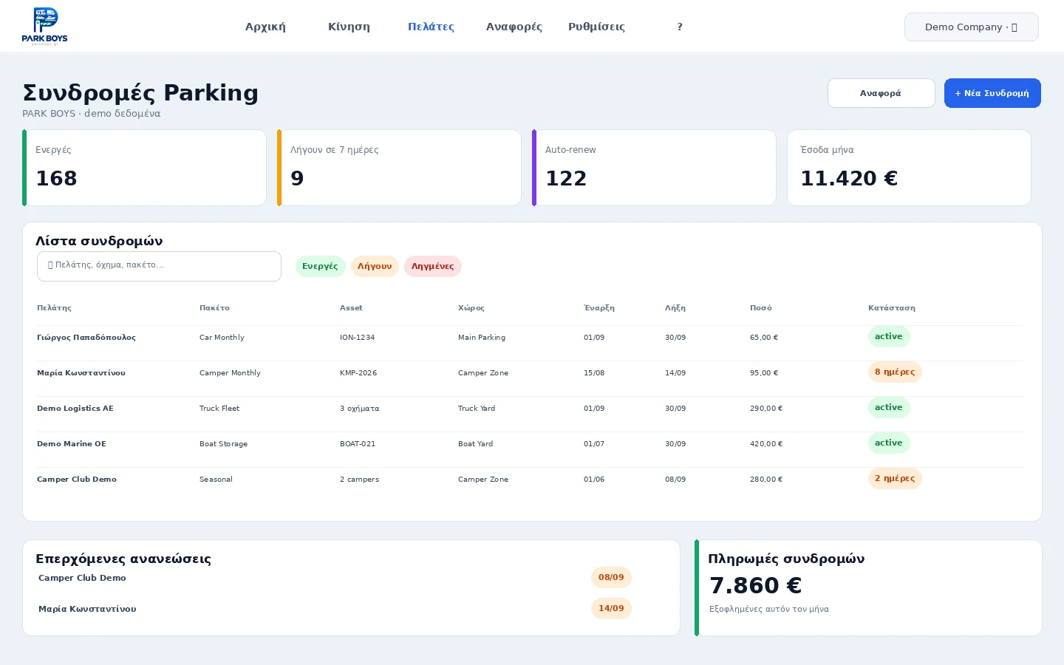The width and height of the screenshot is (1064, 665).
Task: Toggle the Λήγουν filter chip
Action: [375, 266]
